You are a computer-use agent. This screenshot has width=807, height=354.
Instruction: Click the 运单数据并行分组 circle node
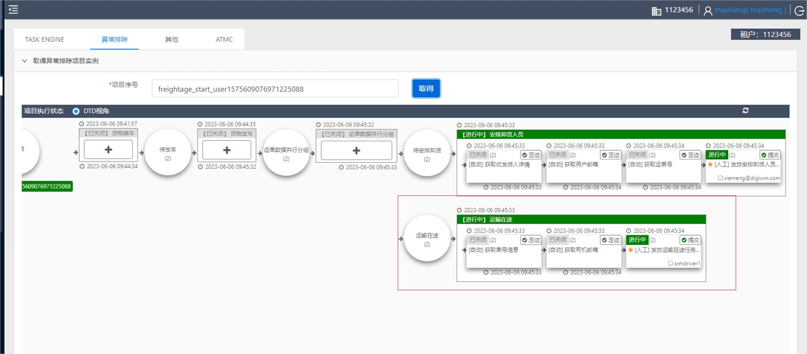click(x=286, y=153)
